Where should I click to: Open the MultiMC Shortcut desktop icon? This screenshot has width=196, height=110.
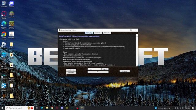[12, 25]
